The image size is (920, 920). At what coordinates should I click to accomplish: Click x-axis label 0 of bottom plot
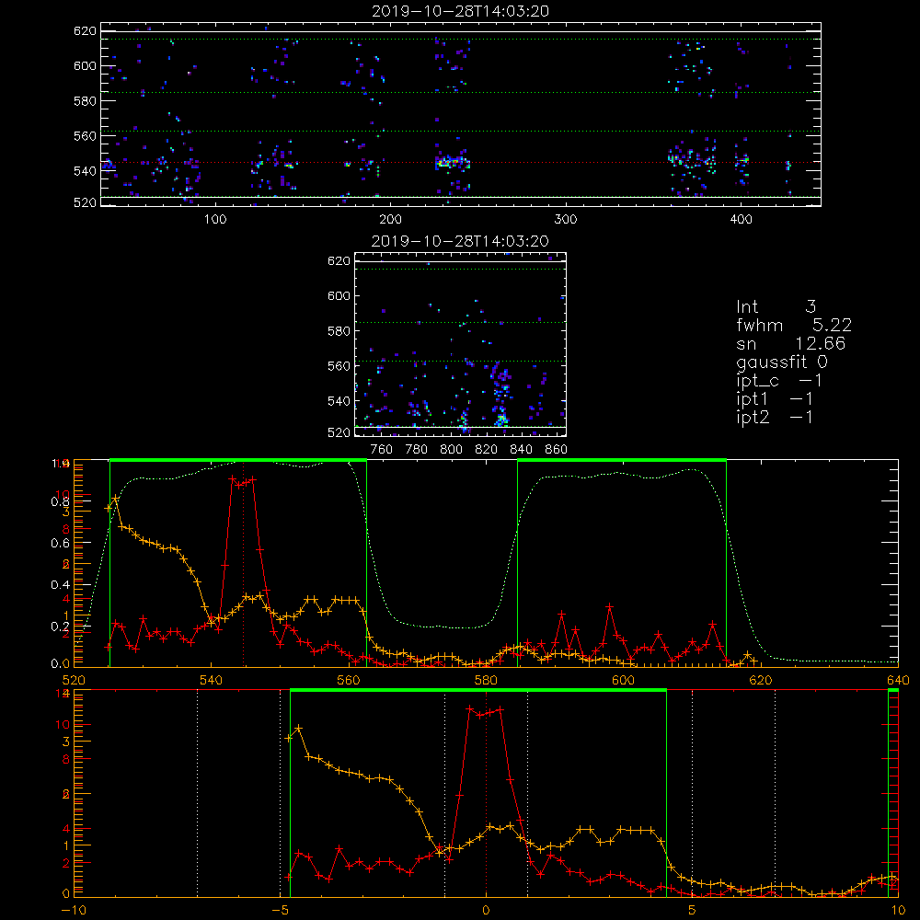coord(486,910)
